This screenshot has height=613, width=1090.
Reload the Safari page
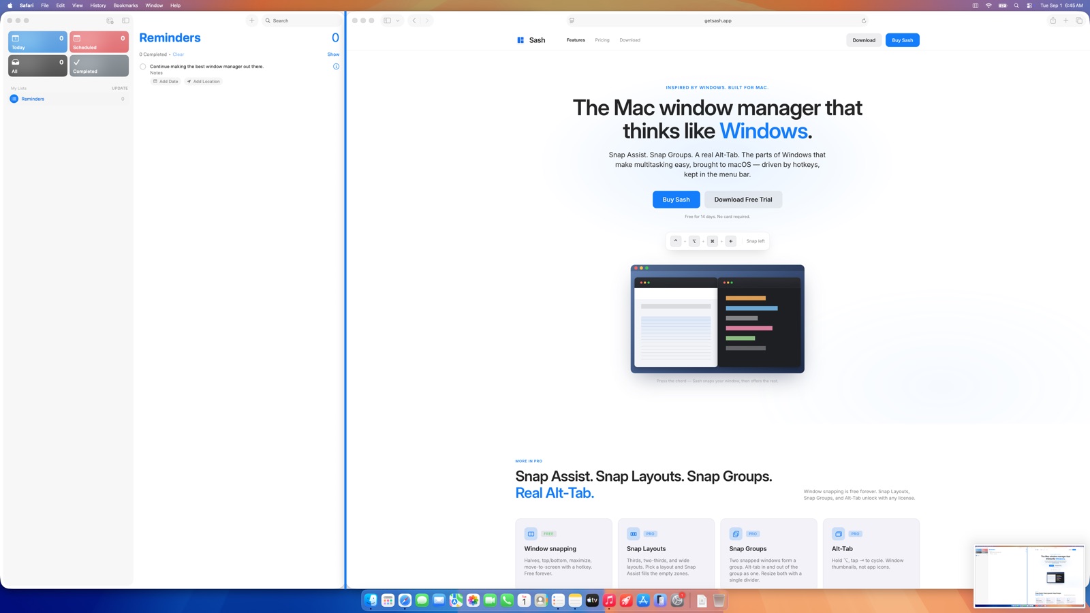coord(863,20)
